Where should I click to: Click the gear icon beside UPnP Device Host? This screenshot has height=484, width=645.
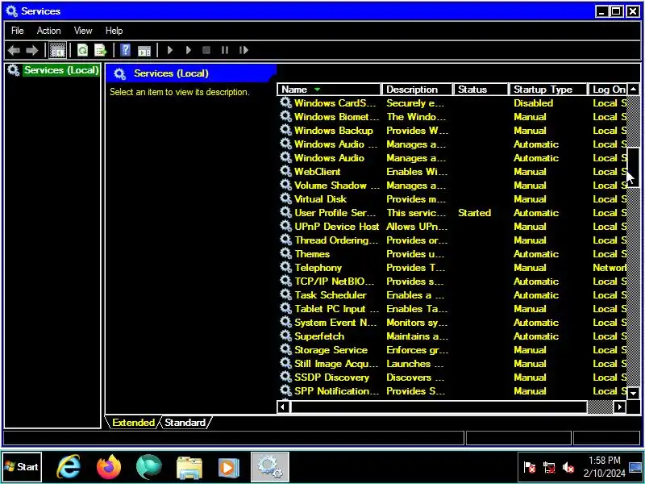[285, 226]
